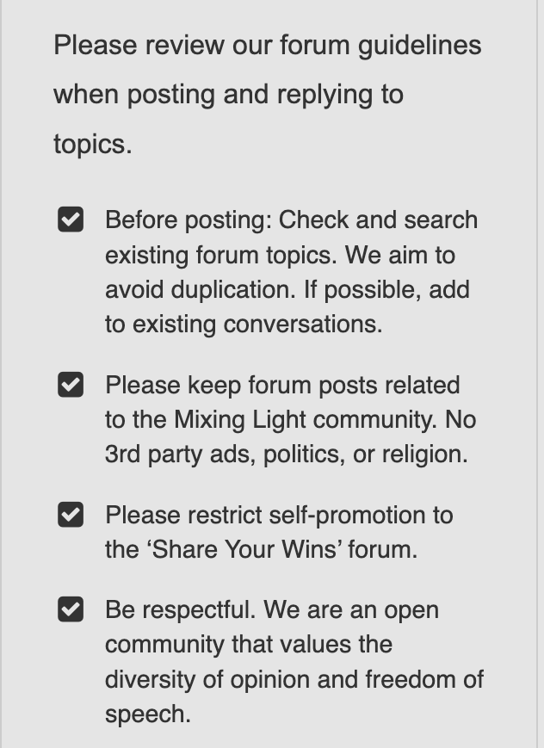Image resolution: width=544 pixels, height=748 pixels.
Task: Click the "3rd party ads, politics, or religion" line
Action: (x=287, y=454)
